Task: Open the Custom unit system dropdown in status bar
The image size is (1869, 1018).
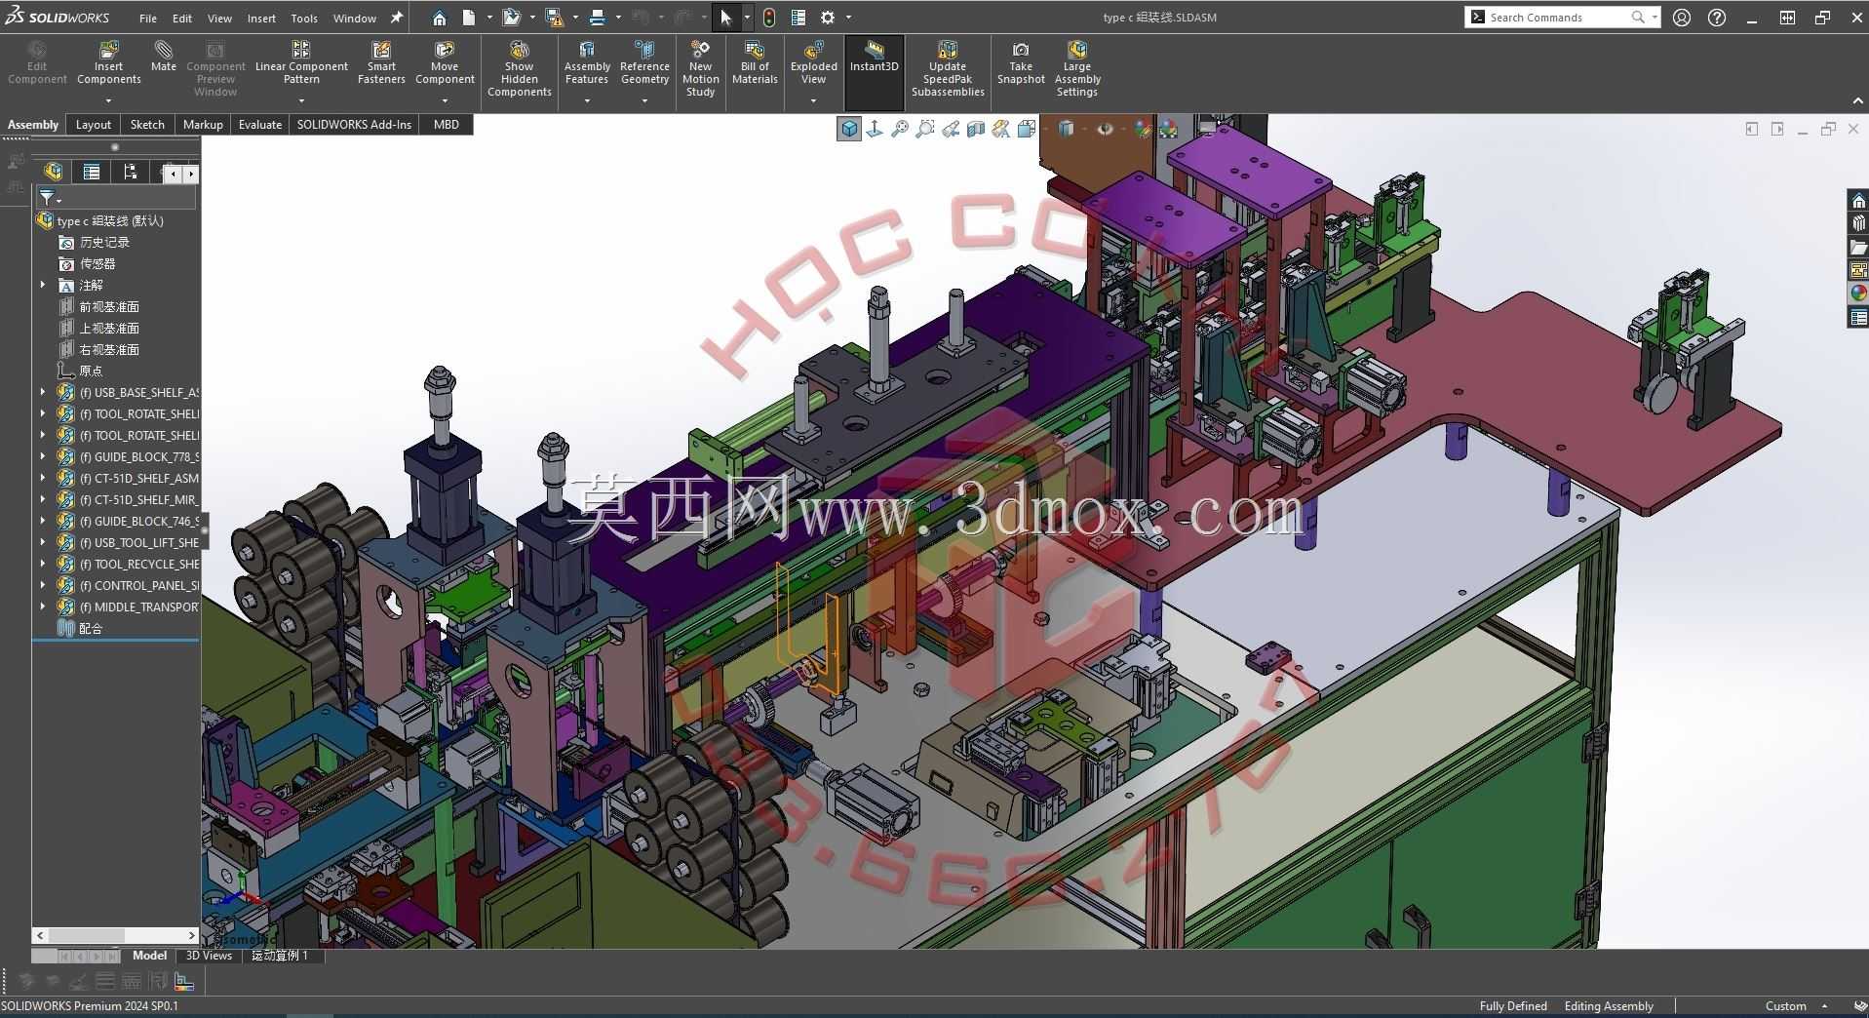Action: [x=1796, y=1006]
